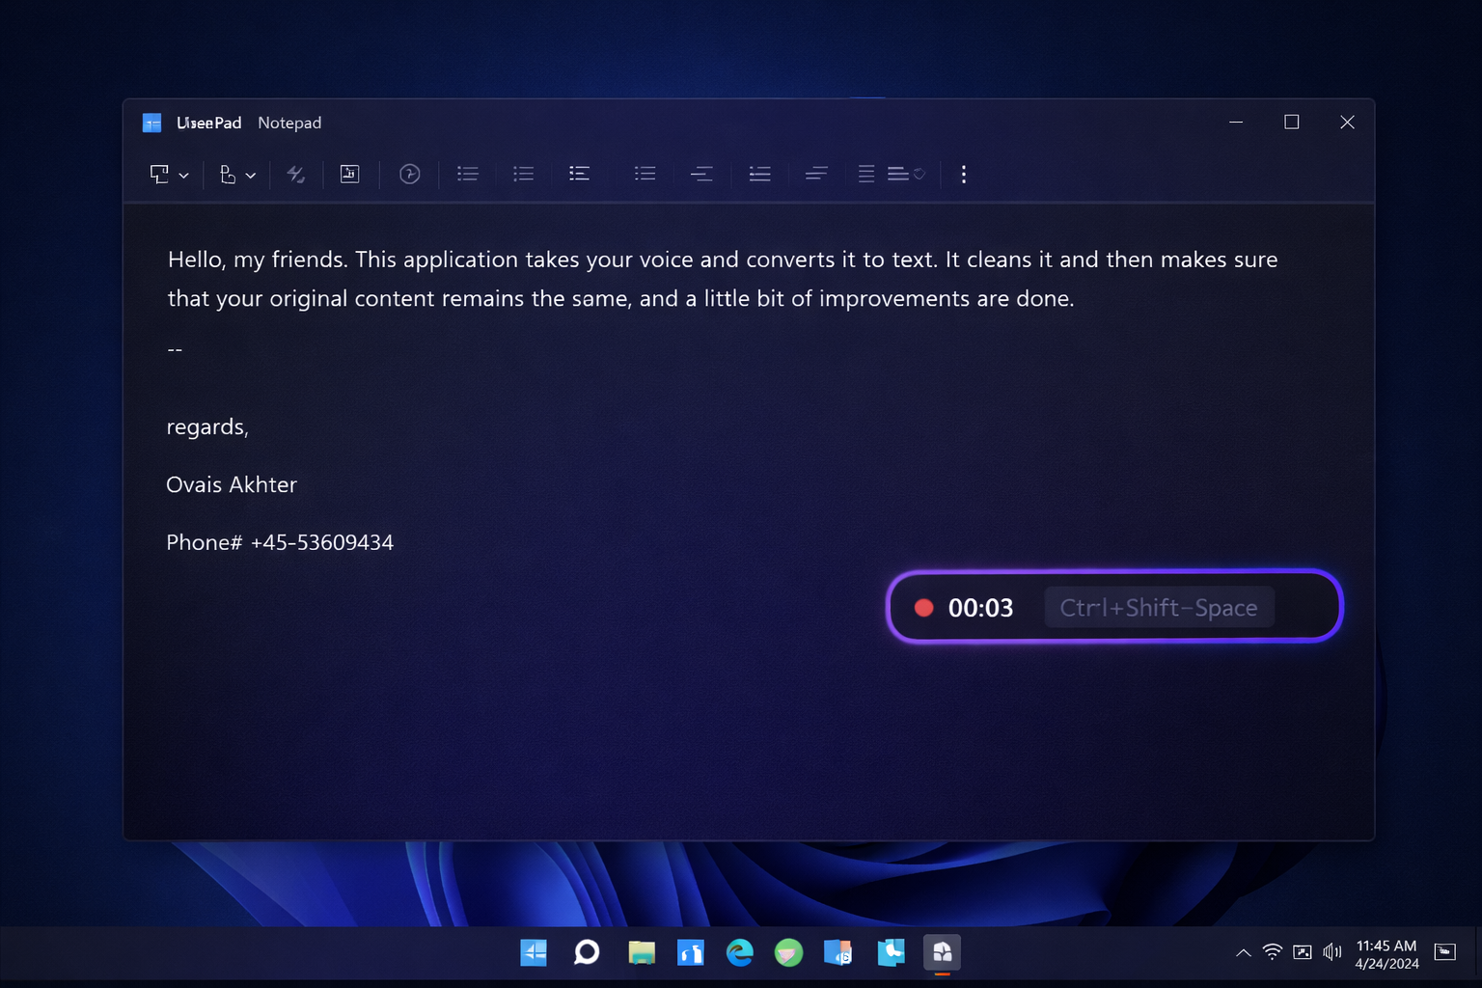The image size is (1482, 988).
Task: Open the screen capture dropdown chevron
Action: [x=182, y=175]
